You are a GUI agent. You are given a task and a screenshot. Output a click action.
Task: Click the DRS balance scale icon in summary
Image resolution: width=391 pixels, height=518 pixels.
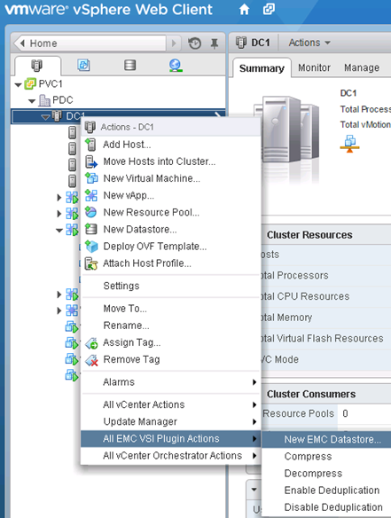tap(350, 144)
